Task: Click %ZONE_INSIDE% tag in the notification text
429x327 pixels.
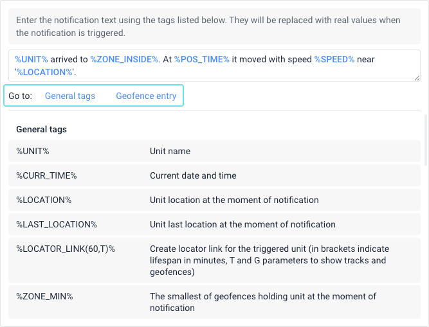Action: (x=124, y=59)
